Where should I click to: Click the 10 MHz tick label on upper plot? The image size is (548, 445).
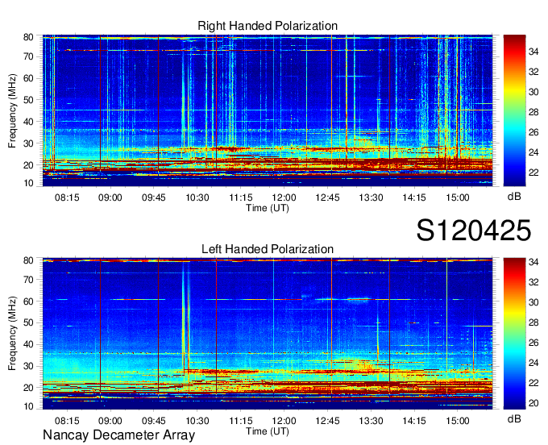point(28,183)
